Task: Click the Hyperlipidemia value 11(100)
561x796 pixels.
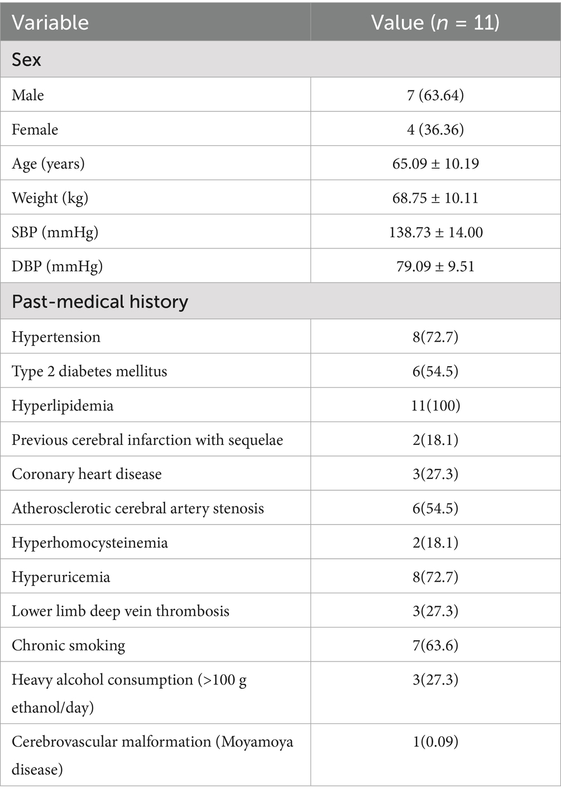Action: click(x=435, y=405)
